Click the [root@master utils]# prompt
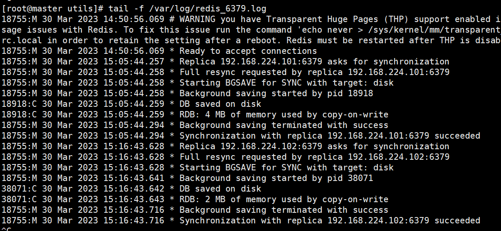Image resolution: width=501 pixels, height=231 pixels. (x=53, y=8)
